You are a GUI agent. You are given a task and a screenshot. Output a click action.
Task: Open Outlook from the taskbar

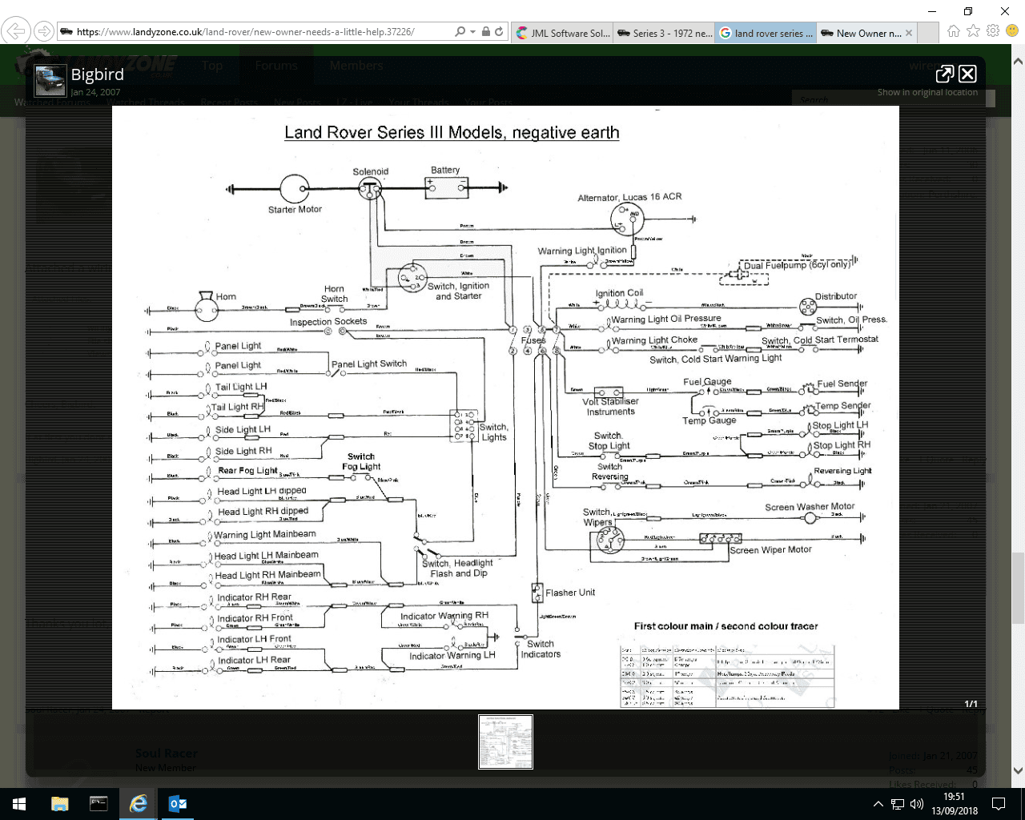(178, 804)
